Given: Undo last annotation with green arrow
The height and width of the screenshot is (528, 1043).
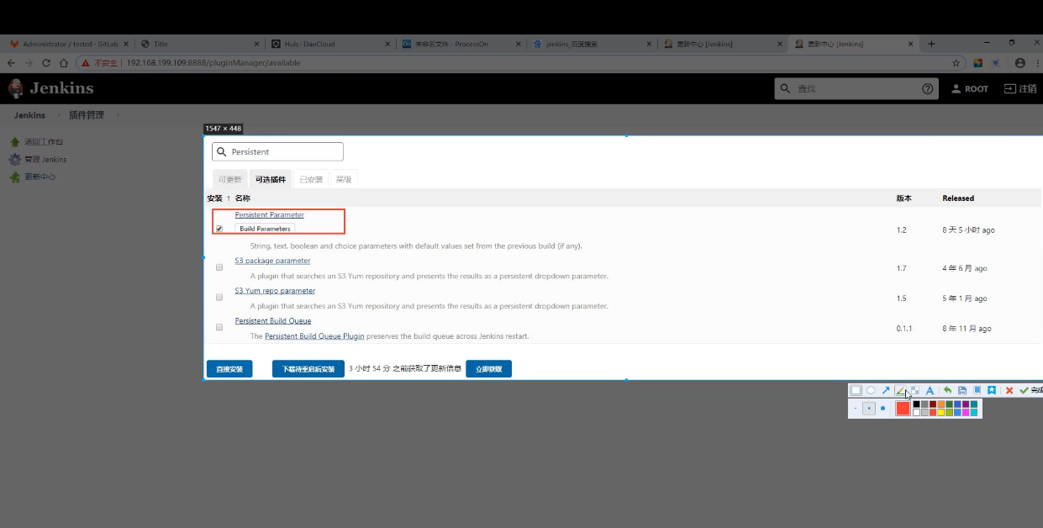Looking at the screenshot, I should pos(947,390).
